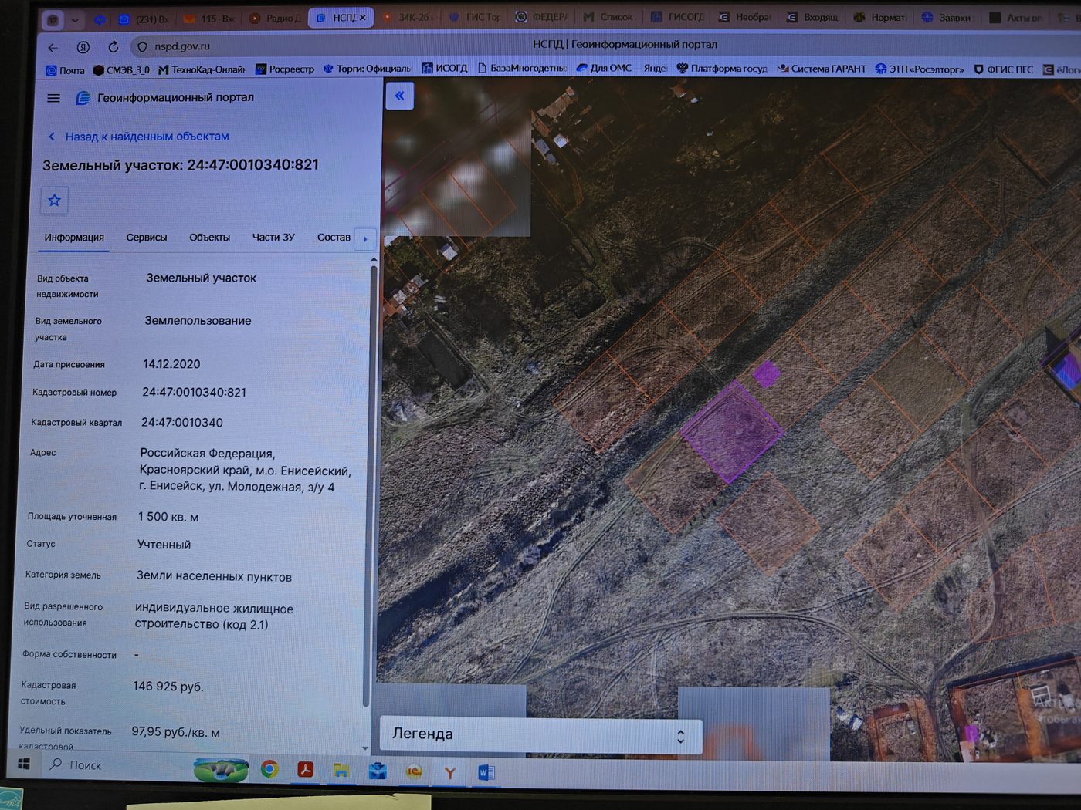Select the small purple square on map
This screenshot has width=1081, height=810.
click(766, 373)
